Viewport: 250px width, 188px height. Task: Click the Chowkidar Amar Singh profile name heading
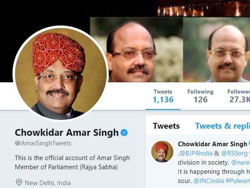[67, 132]
